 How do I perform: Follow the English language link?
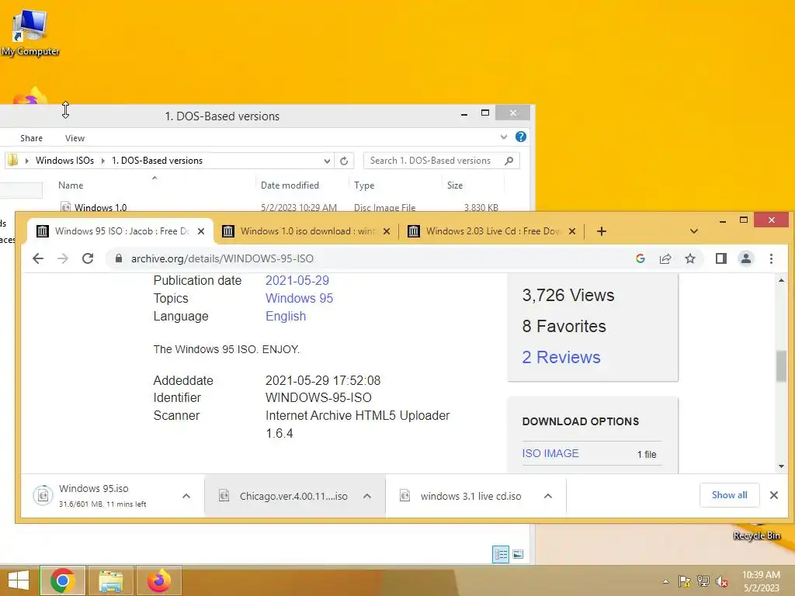tap(286, 317)
